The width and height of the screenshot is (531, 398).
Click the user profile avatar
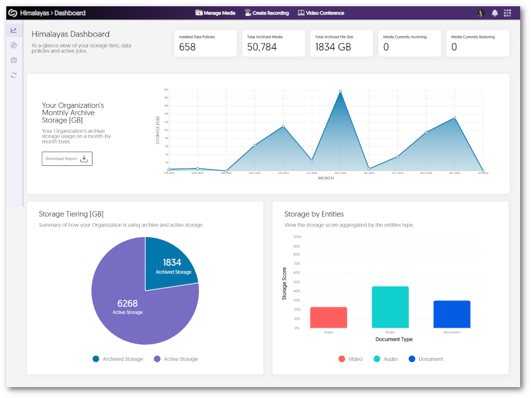481,13
